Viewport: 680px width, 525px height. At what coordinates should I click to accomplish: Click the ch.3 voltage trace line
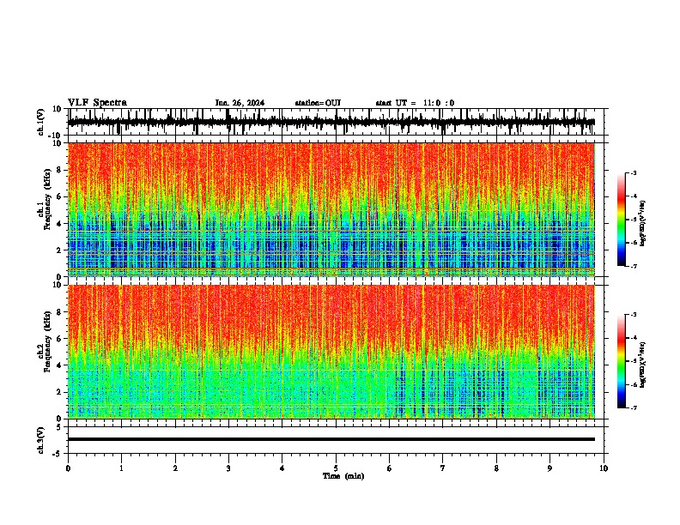click(331, 439)
